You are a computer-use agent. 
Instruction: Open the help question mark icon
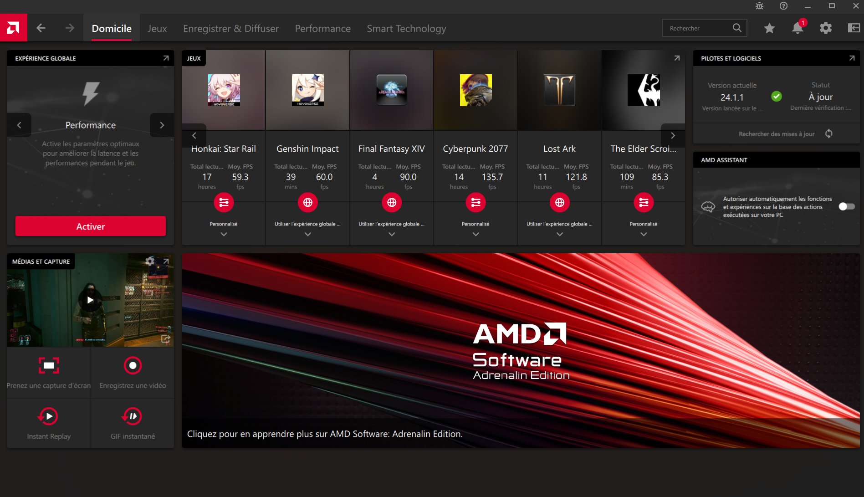783,6
